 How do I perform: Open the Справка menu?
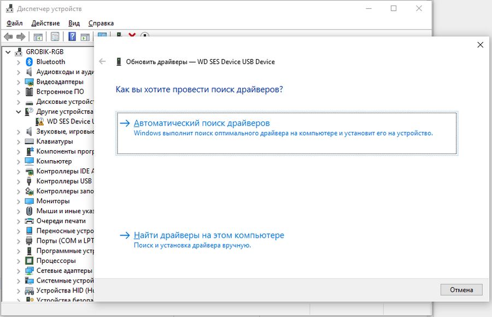[101, 23]
